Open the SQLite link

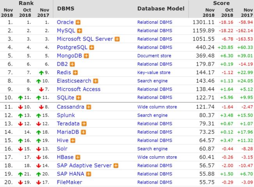[x=66, y=97]
